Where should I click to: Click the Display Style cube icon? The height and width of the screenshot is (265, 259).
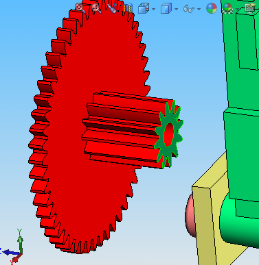[166, 8]
